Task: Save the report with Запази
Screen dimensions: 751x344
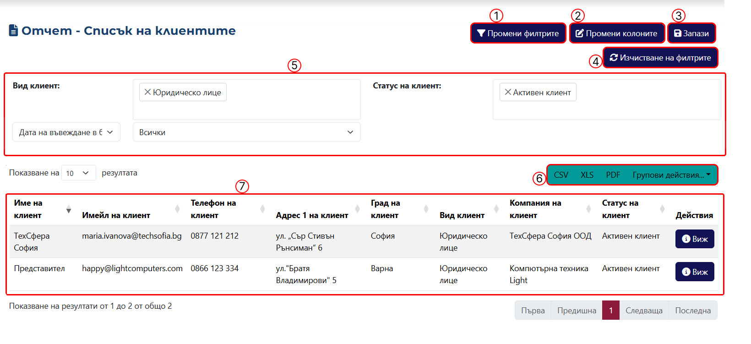Action: tap(691, 33)
